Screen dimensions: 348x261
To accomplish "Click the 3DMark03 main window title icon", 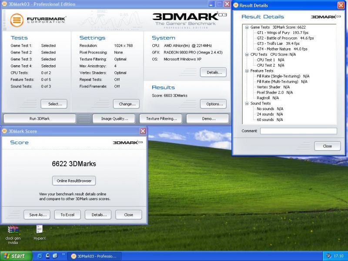I will click(4, 4).
